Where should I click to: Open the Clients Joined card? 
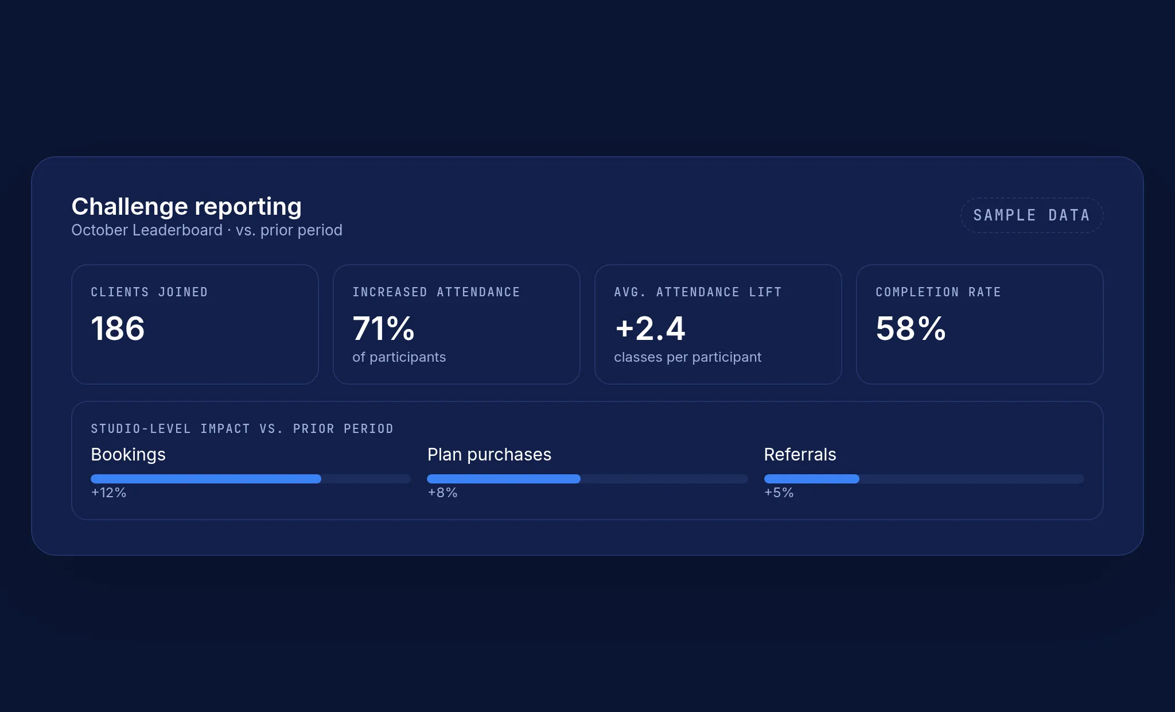click(195, 324)
